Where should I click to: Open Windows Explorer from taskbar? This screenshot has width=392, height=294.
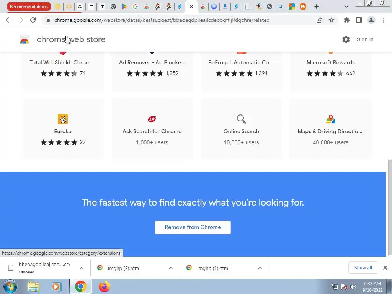[33, 287]
